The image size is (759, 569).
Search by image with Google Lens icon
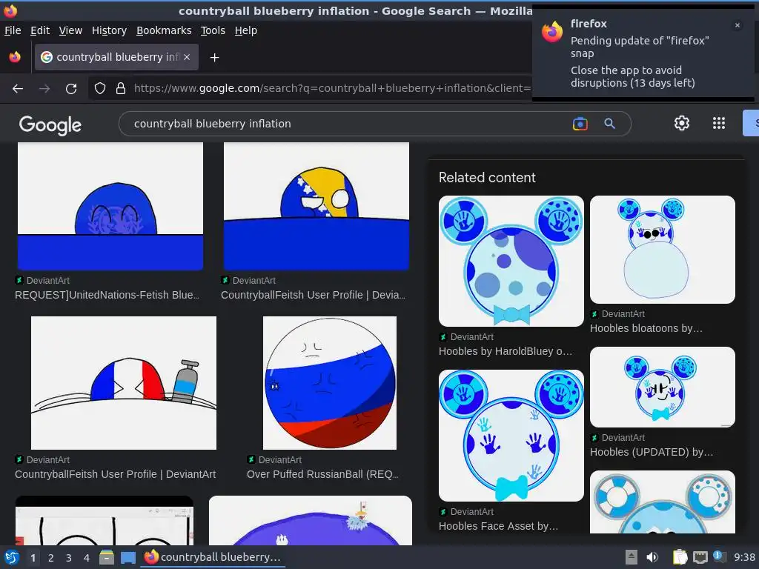(580, 124)
